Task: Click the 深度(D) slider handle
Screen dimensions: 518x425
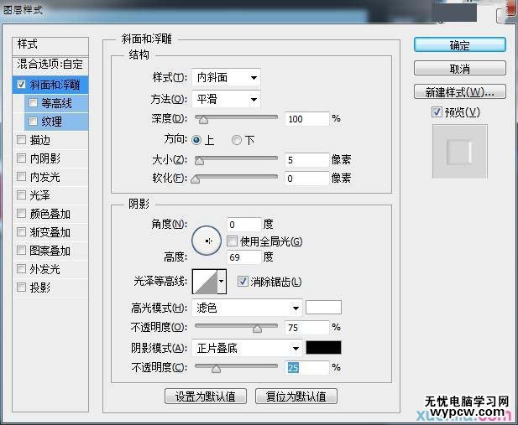Action: click(203, 120)
